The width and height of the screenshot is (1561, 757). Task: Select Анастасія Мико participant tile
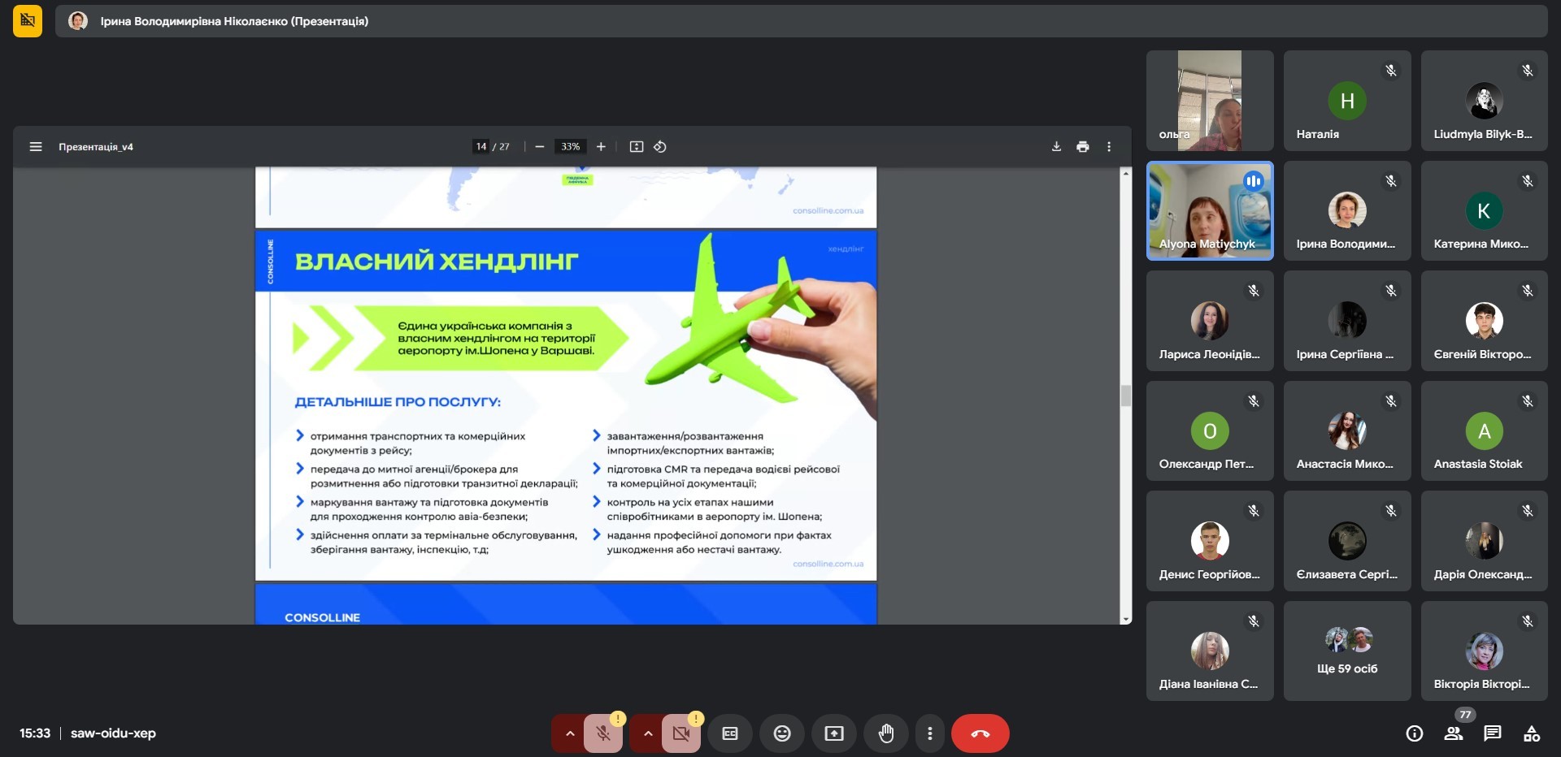1347,431
